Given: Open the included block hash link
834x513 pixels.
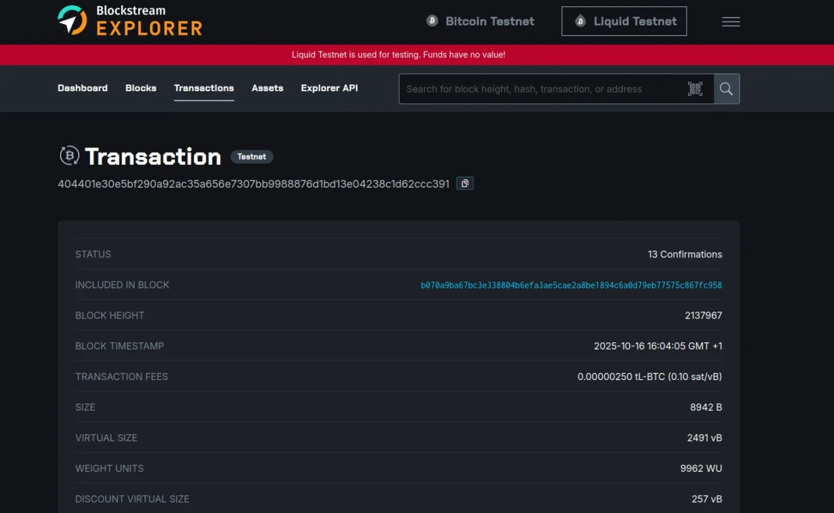Looking at the screenshot, I should [x=571, y=285].
